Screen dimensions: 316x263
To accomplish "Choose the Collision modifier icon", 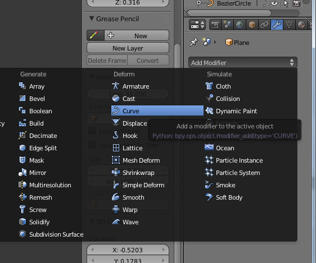I will tap(209, 98).
